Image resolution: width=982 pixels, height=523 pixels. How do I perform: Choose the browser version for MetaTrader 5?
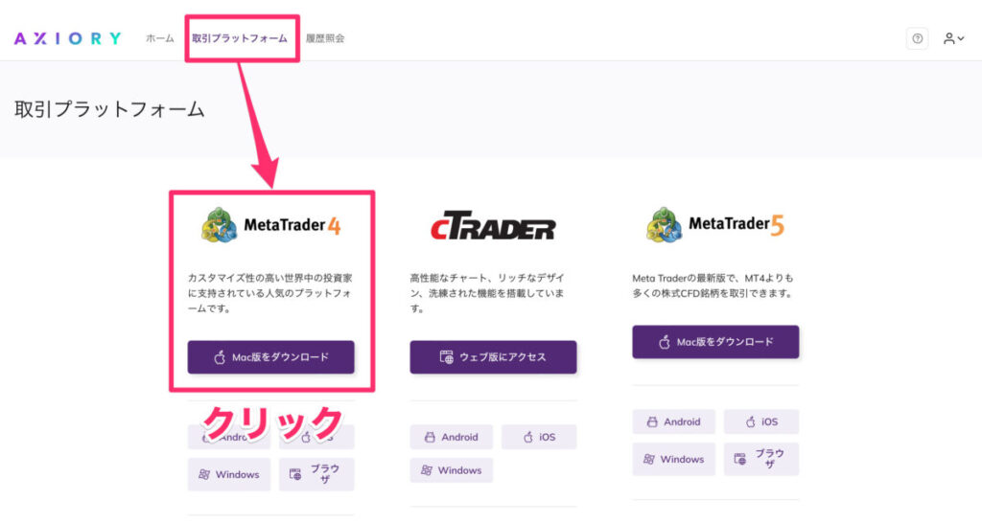pos(761,459)
